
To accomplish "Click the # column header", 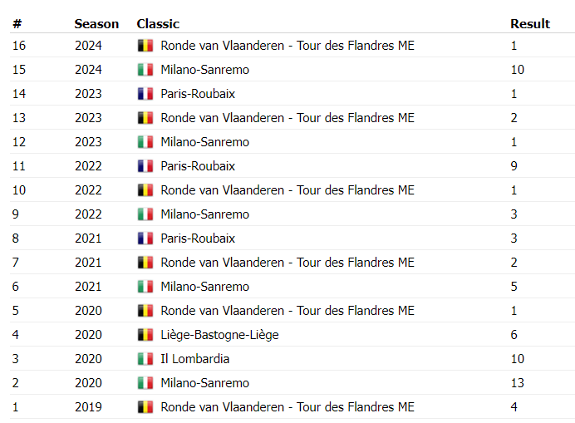I will tap(16, 23).
